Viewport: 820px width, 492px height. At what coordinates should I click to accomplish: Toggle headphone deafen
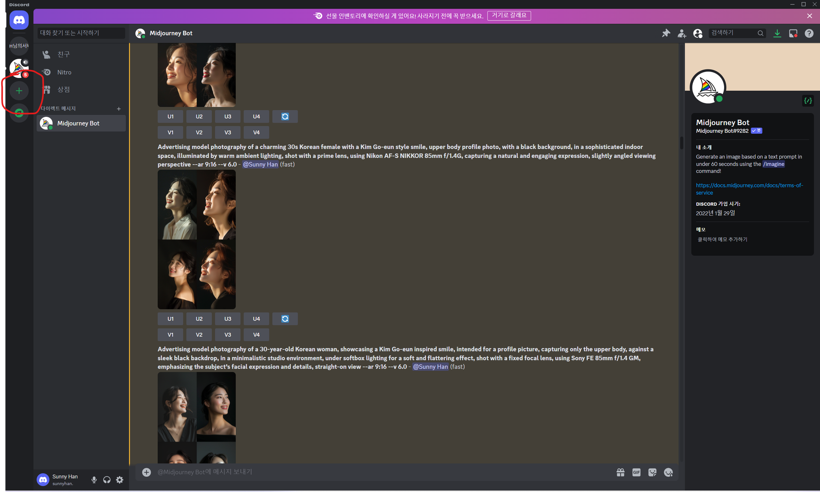click(107, 480)
